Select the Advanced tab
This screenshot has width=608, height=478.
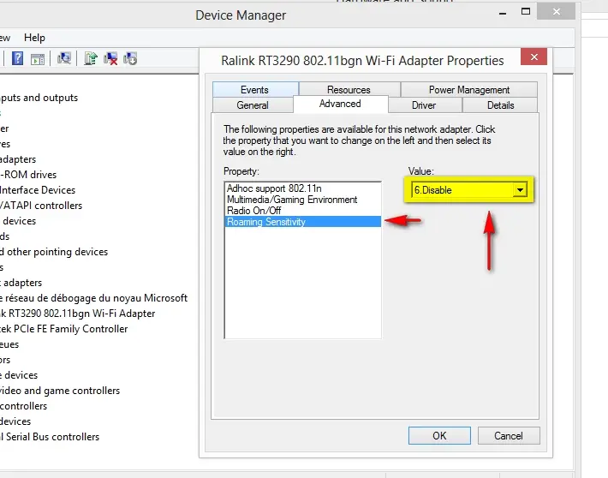pos(340,104)
